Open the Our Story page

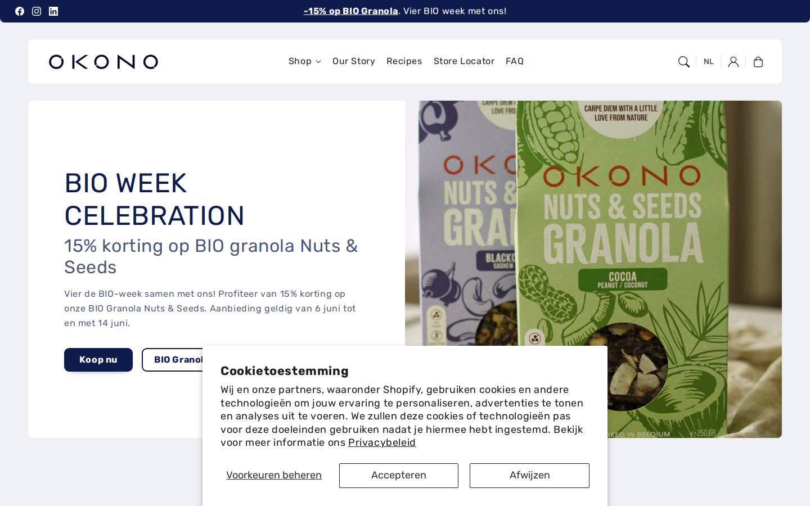[354, 61]
